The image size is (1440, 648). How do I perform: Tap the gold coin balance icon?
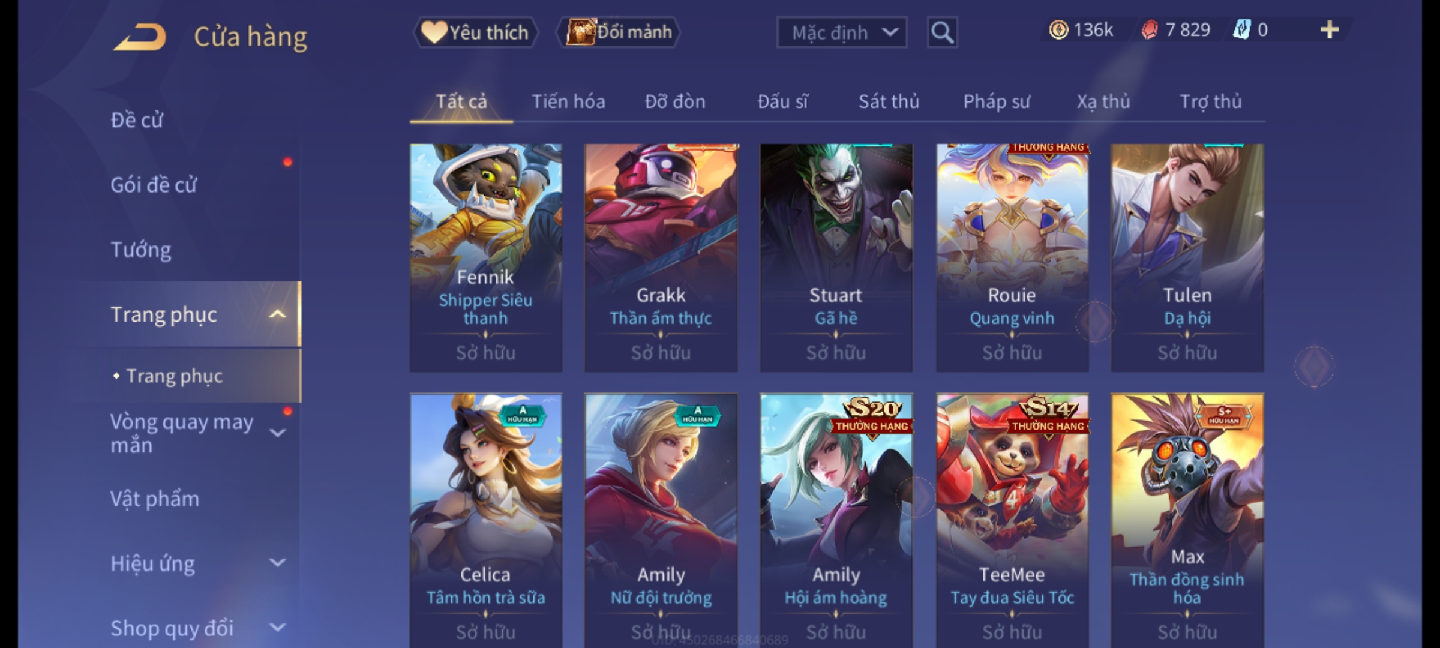pos(1058,30)
